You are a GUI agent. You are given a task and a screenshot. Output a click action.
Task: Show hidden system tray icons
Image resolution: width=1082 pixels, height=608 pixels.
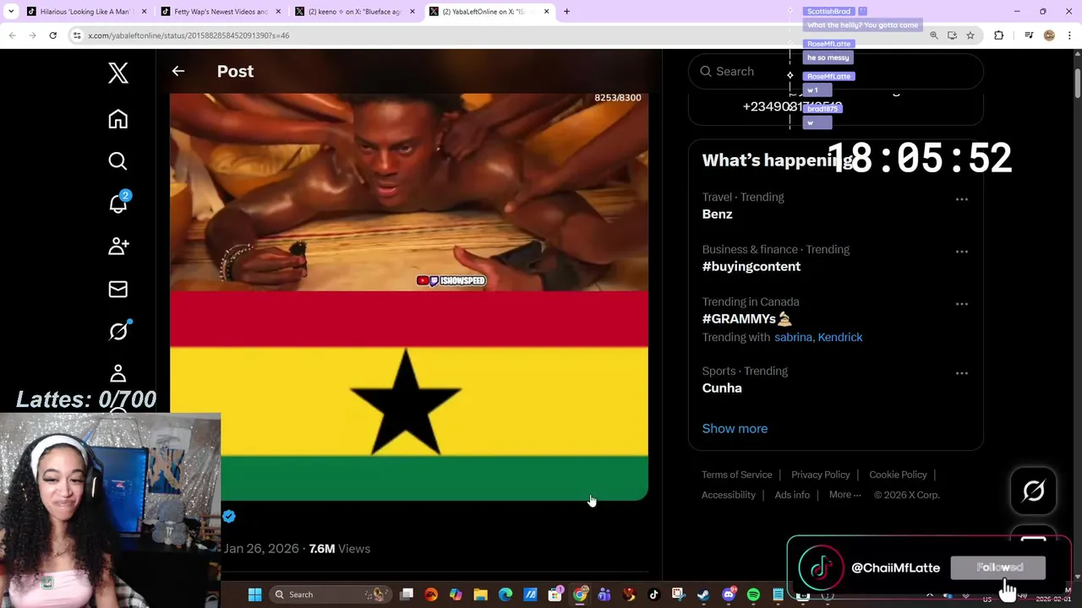click(x=930, y=594)
